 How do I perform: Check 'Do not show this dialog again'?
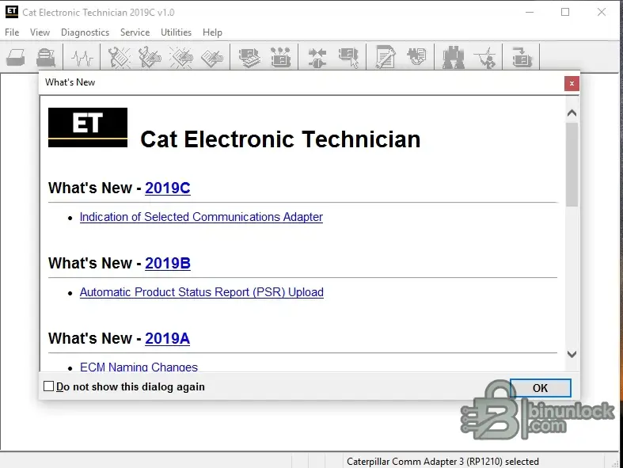[x=48, y=386]
